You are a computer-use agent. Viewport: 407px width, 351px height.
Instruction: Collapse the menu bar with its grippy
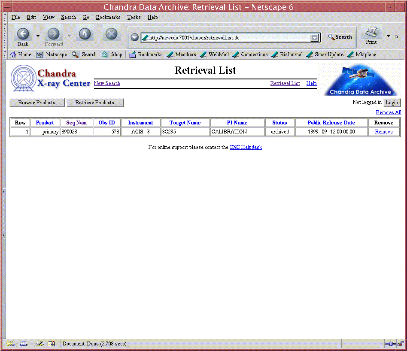(5, 17)
